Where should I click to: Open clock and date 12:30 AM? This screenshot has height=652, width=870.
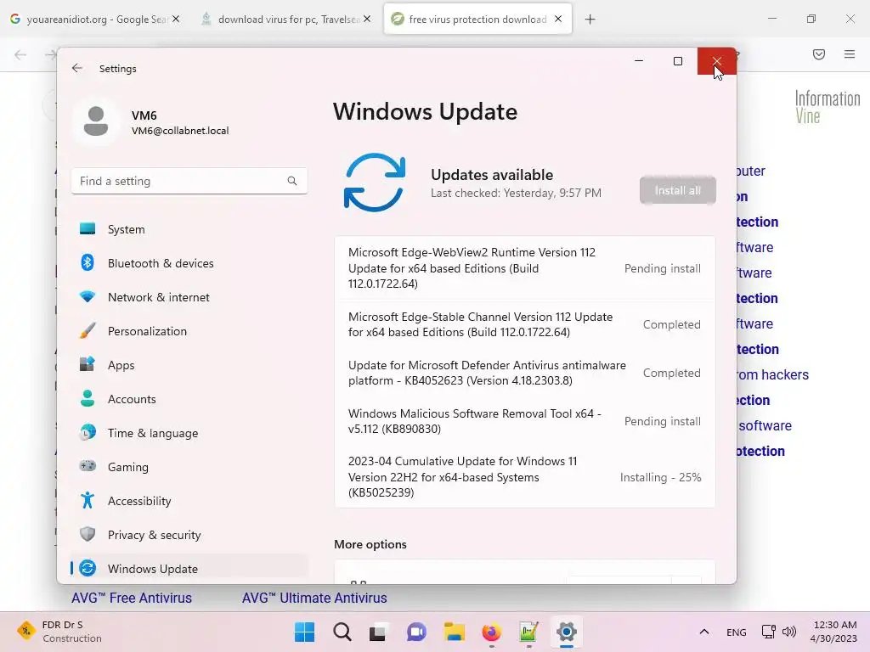(x=834, y=632)
